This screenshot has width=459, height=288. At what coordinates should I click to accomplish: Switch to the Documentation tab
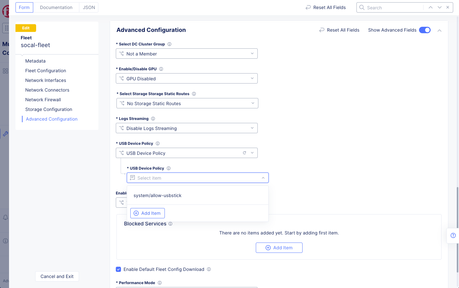point(56,7)
